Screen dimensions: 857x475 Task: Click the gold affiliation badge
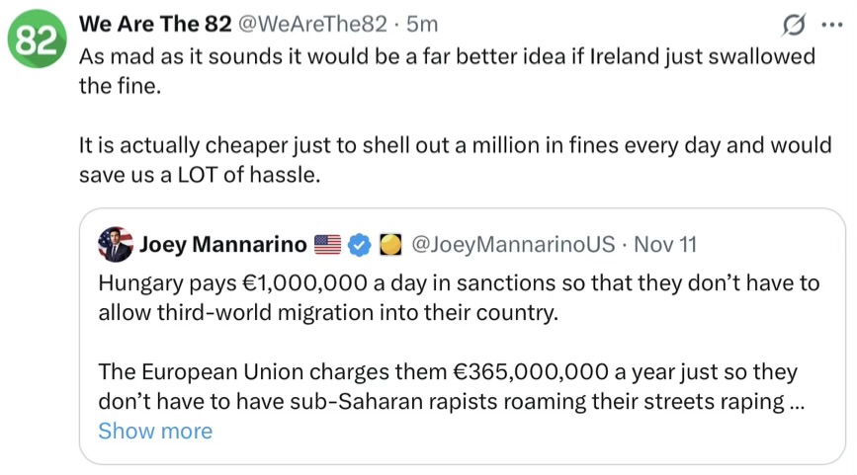click(389, 244)
